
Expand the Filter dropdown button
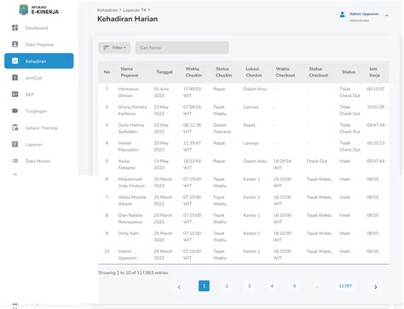coord(114,48)
